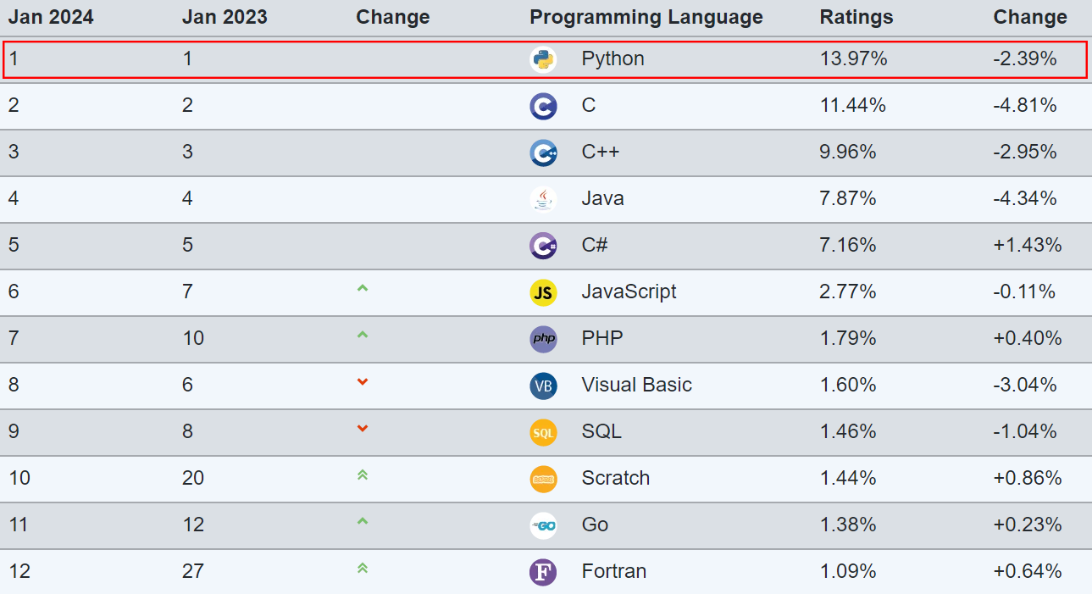Click the 7.16% rating for C#
Screen dimensions: 1092x594
[x=848, y=246]
